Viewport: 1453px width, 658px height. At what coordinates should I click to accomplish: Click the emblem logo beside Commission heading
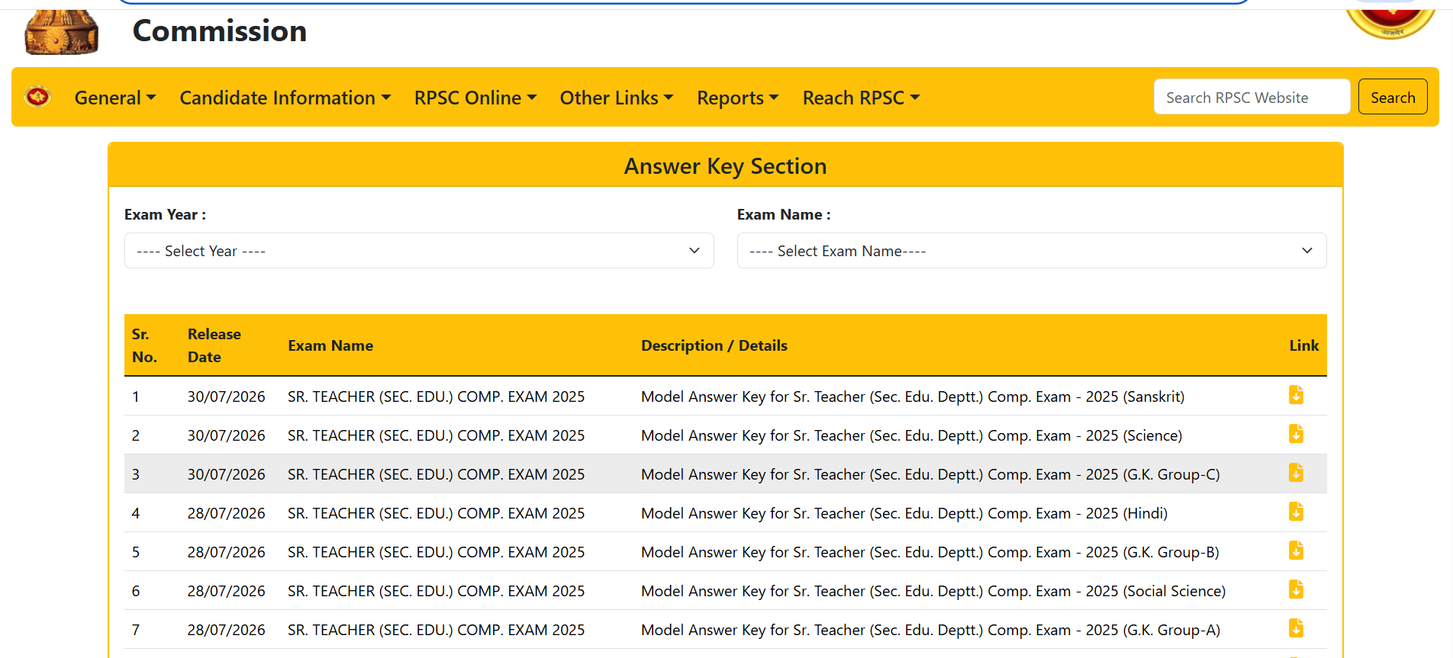[62, 32]
